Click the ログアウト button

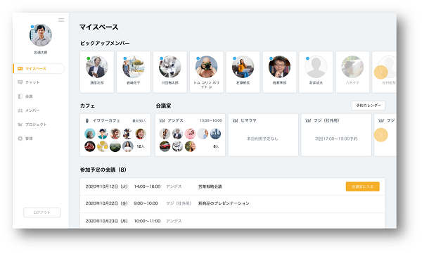point(41,212)
